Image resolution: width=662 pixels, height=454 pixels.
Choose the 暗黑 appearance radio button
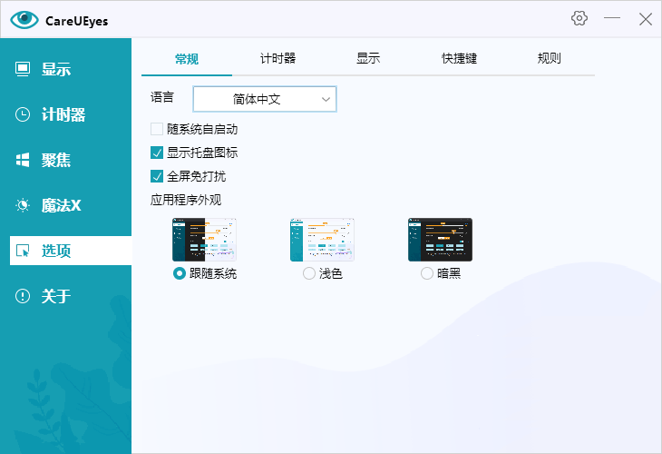tap(427, 273)
